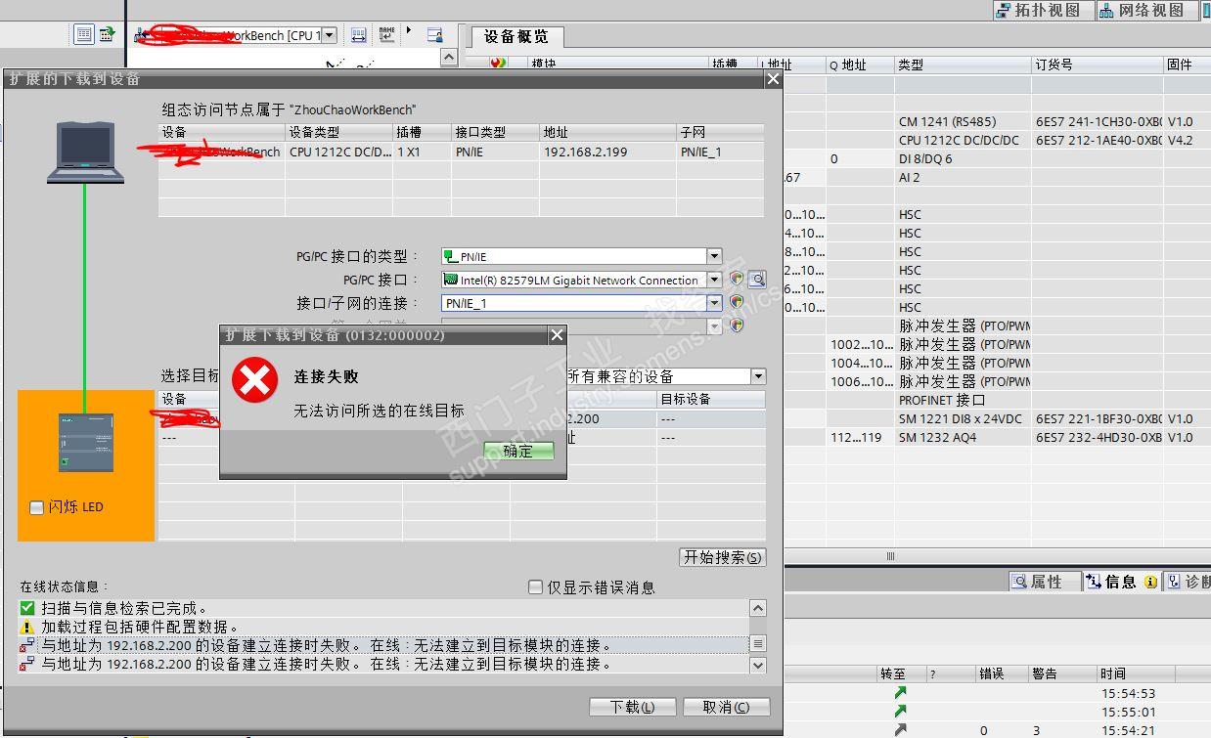Viewport: 1211px width, 738px height.
Task: Click the shield icon beside first gateway field
Action: 737,326
